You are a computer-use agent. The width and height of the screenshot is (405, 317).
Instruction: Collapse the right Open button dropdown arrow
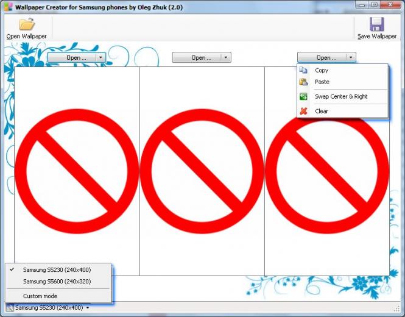(x=351, y=57)
